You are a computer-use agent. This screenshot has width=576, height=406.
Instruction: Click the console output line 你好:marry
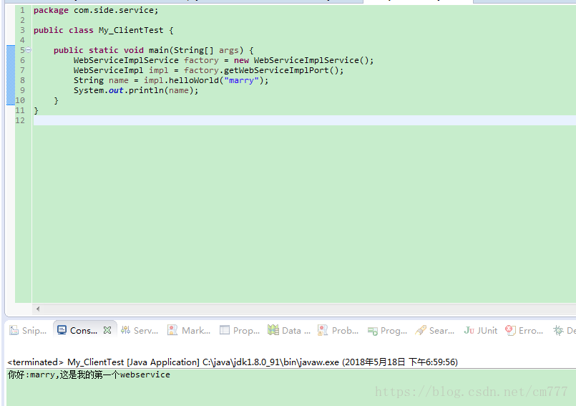[x=89, y=374]
